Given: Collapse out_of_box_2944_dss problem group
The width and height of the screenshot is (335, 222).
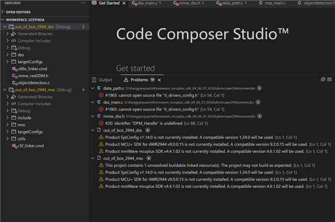Looking at the screenshot, I should [93, 130].
